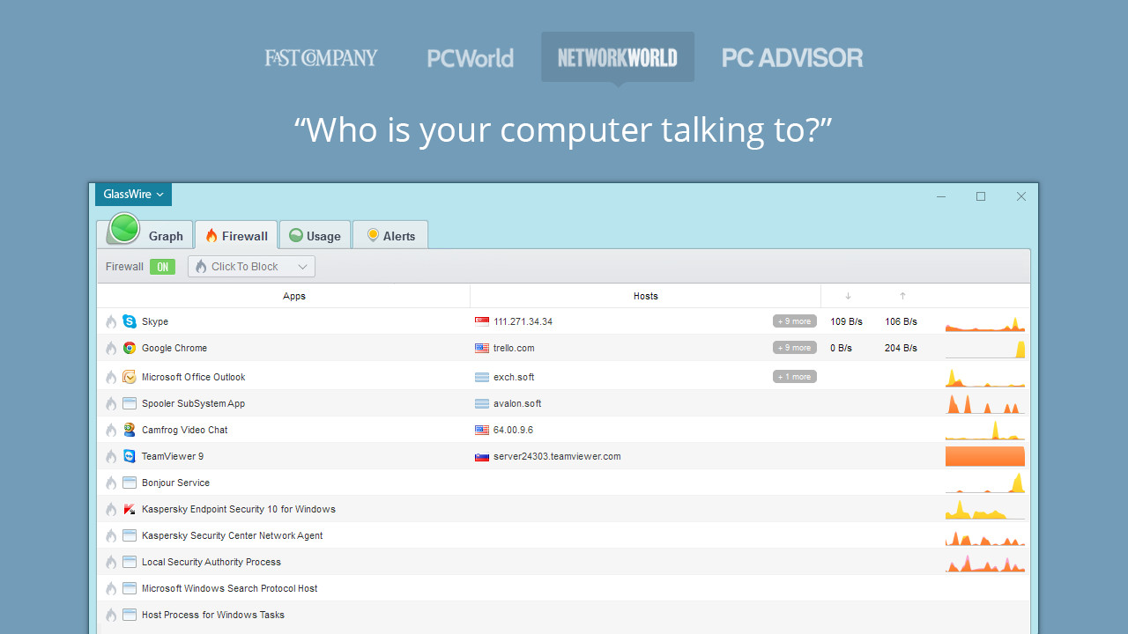Click the Google Chrome app icon
Screen dimensions: 1128x634
(129, 348)
